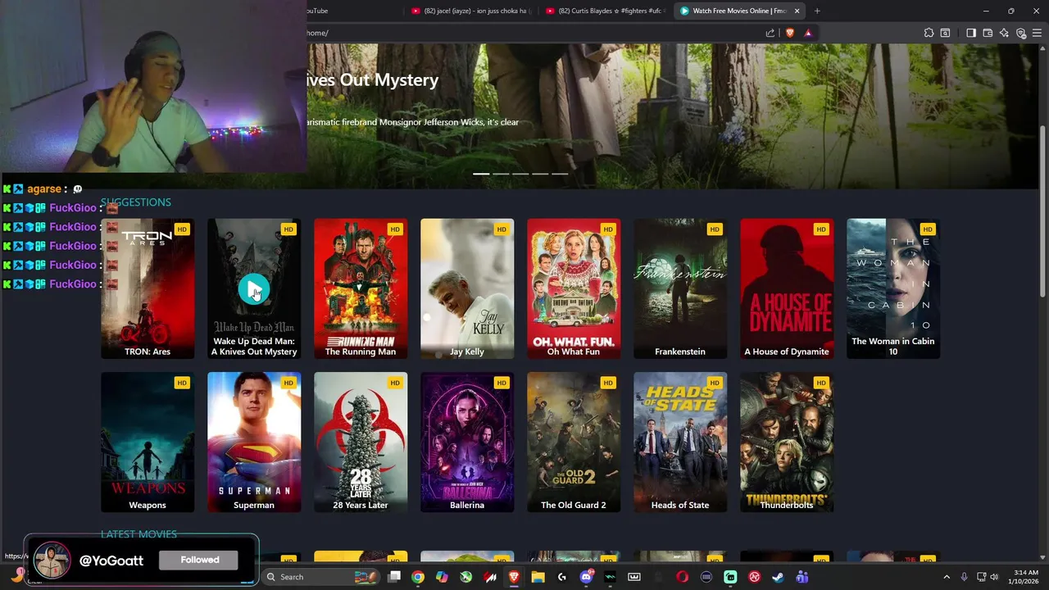Open the Thunderbolts* movie poster
Screen dimensions: 1049x590
click(x=787, y=442)
